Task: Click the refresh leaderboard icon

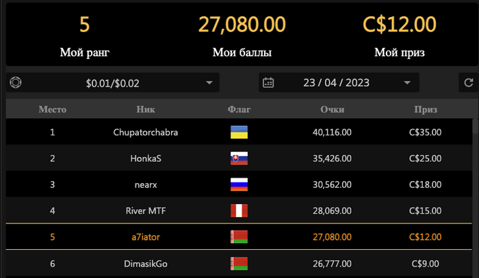Action: 469,83
